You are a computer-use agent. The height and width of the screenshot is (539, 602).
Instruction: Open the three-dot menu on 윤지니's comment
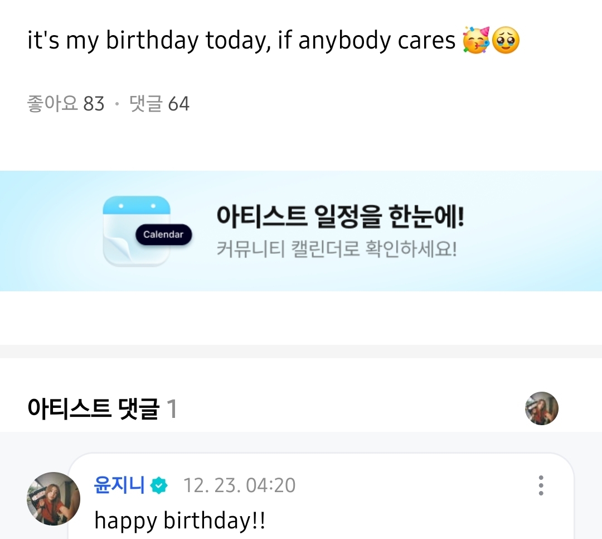[541, 485]
